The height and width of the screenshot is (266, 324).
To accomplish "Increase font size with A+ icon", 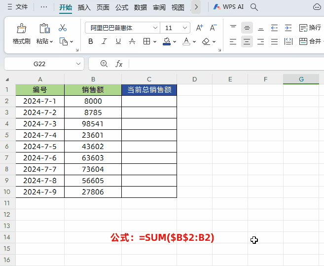I will point(200,28).
